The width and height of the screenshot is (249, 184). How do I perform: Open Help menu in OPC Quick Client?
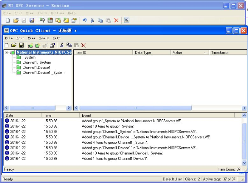(x=57, y=38)
